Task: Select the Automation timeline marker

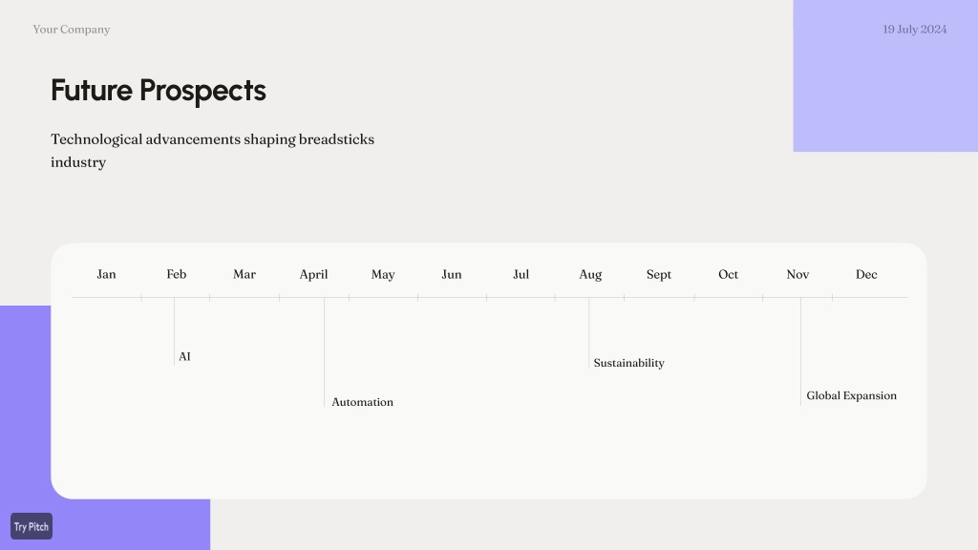Action: tap(362, 402)
